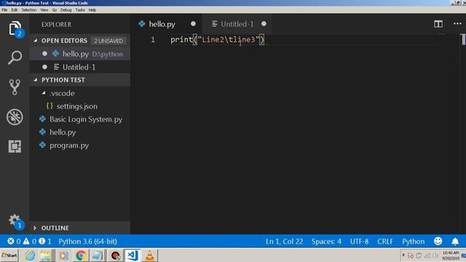Image resolution: width=466 pixels, height=262 pixels.
Task: Click the system tray clock
Action: tap(451, 255)
